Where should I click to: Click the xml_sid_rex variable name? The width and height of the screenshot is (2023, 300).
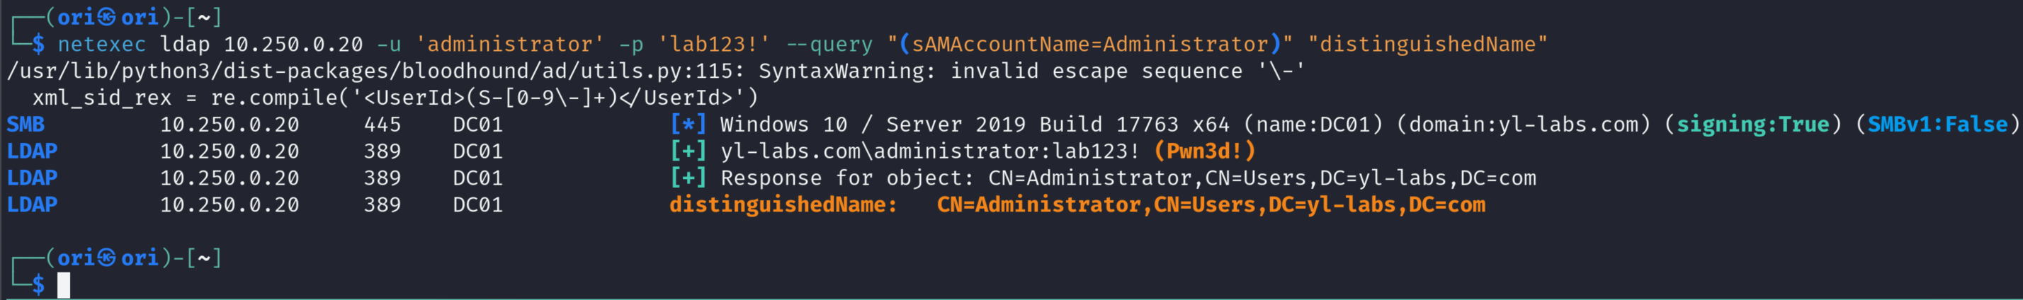[101, 98]
